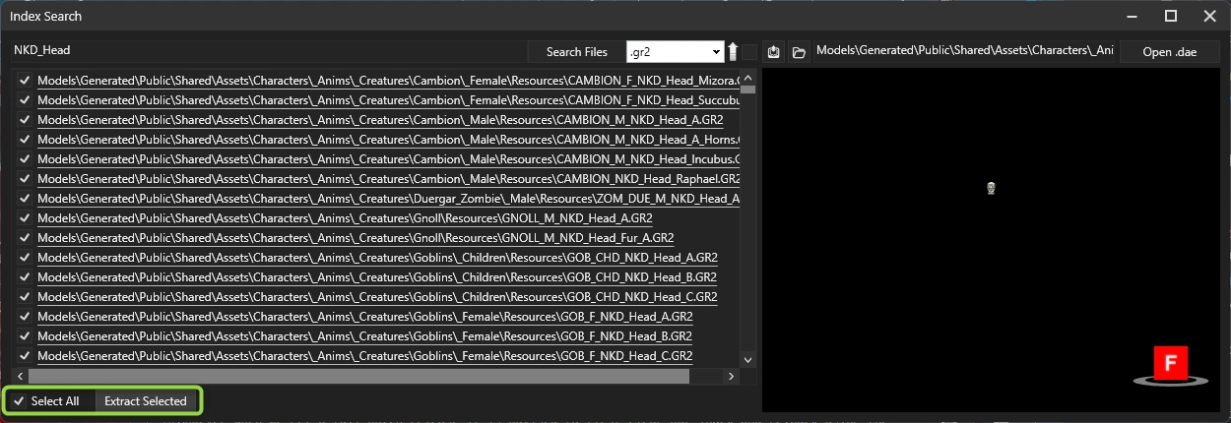The height and width of the screenshot is (423, 1231).
Task: Uncheck GNOLL_M_NKD_Head_A.GR2 checkbox
Action: tap(24, 218)
